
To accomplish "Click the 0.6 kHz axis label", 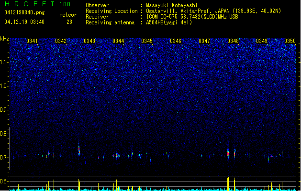I will click(4, 181).
